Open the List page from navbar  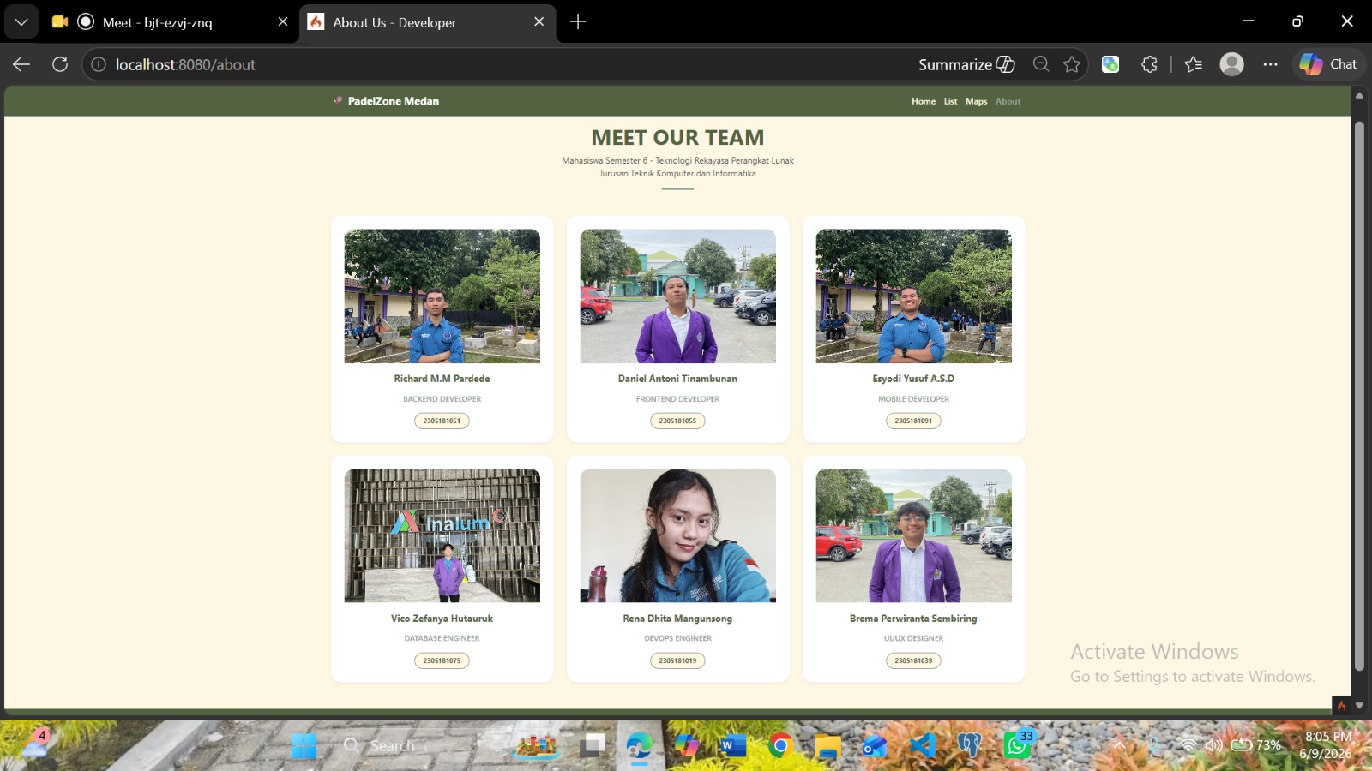[x=951, y=101]
